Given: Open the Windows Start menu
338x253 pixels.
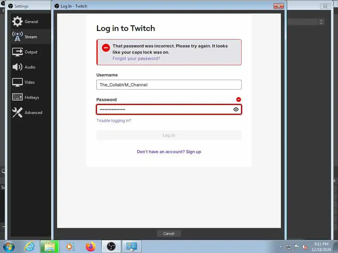Looking at the screenshot, I should click(x=9, y=246).
